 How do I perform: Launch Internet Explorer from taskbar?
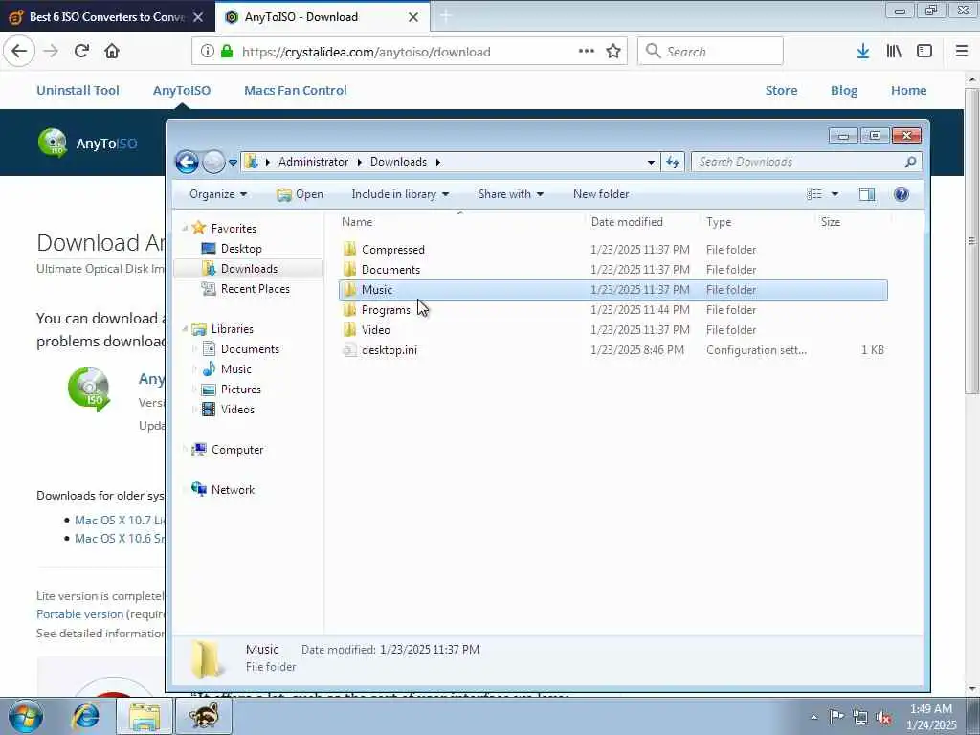[85, 716]
